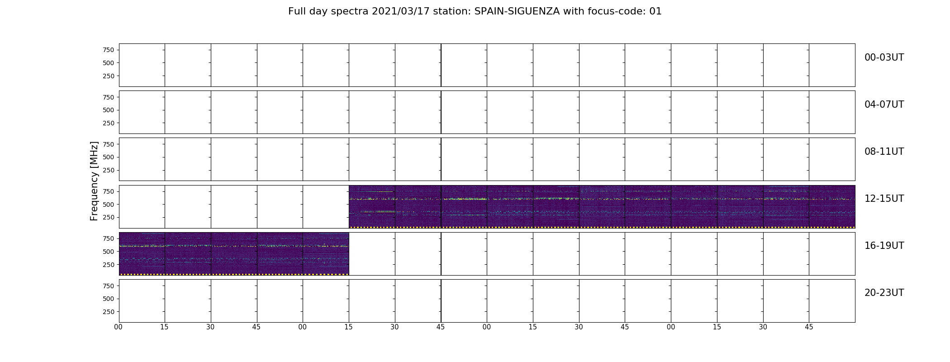The image size is (950, 362).
Task: Click the 750 tick label in 00-03UT row
Action: [x=109, y=50]
